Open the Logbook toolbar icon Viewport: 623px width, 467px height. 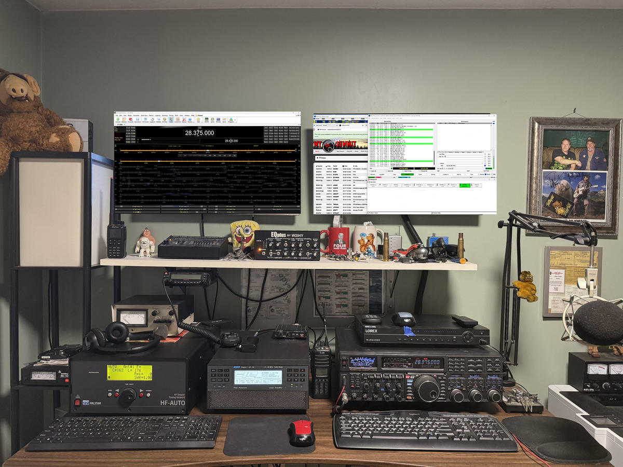(x=152, y=120)
